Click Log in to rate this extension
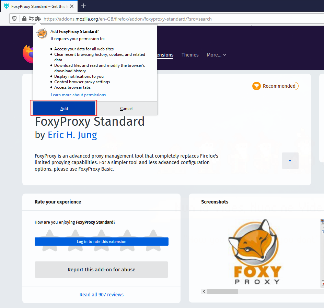This screenshot has width=324, height=308. tap(102, 242)
